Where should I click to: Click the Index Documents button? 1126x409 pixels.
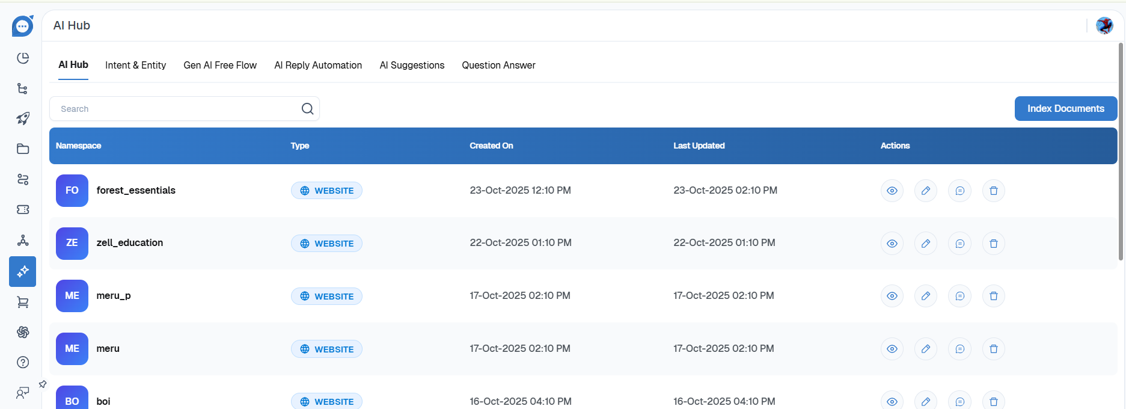point(1065,109)
